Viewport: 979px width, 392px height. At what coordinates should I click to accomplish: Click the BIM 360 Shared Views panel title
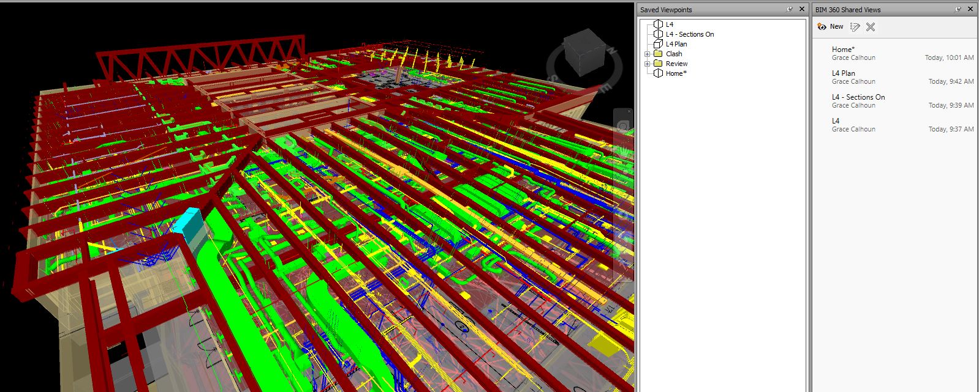point(848,10)
